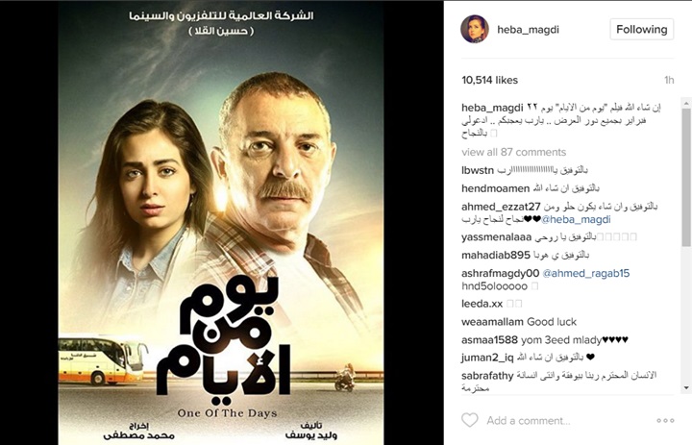This screenshot has width=692, height=445.
Task: Open the @heba_magdi mention link
Action: (576, 219)
